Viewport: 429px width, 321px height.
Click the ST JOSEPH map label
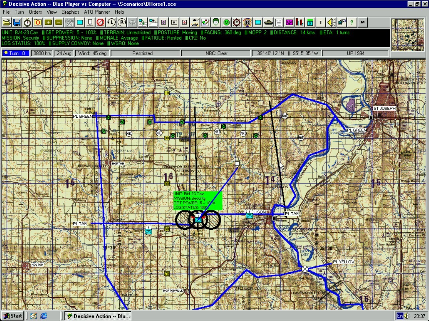pos(385,108)
